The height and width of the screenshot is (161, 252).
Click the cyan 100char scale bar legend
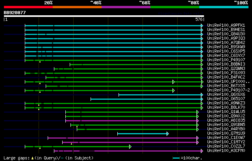(176, 158)
